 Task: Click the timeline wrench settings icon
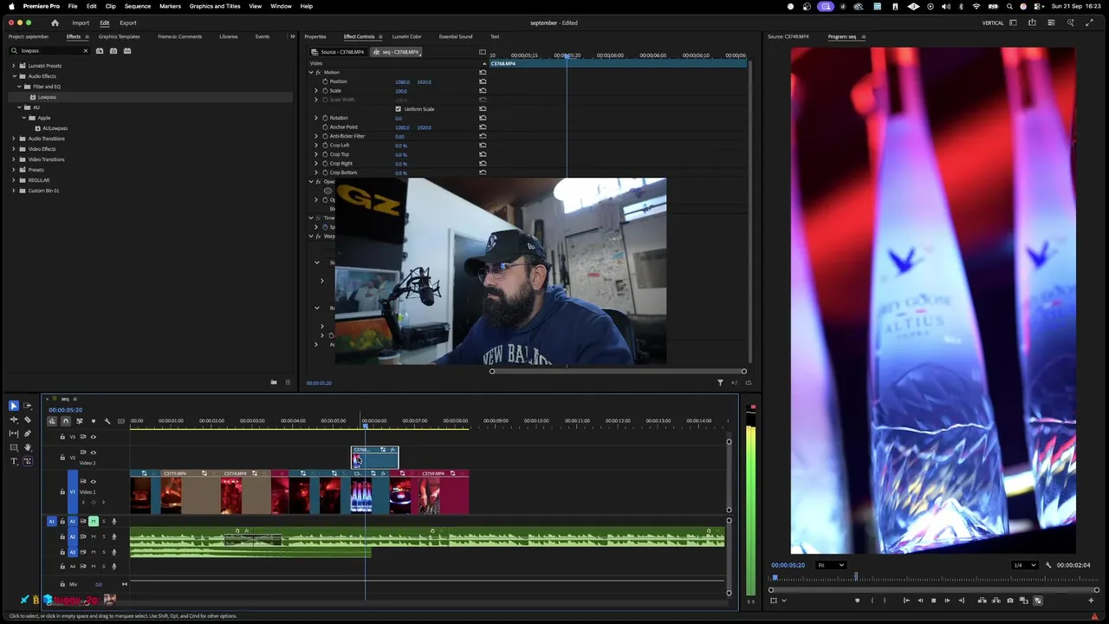(x=107, y=421)
